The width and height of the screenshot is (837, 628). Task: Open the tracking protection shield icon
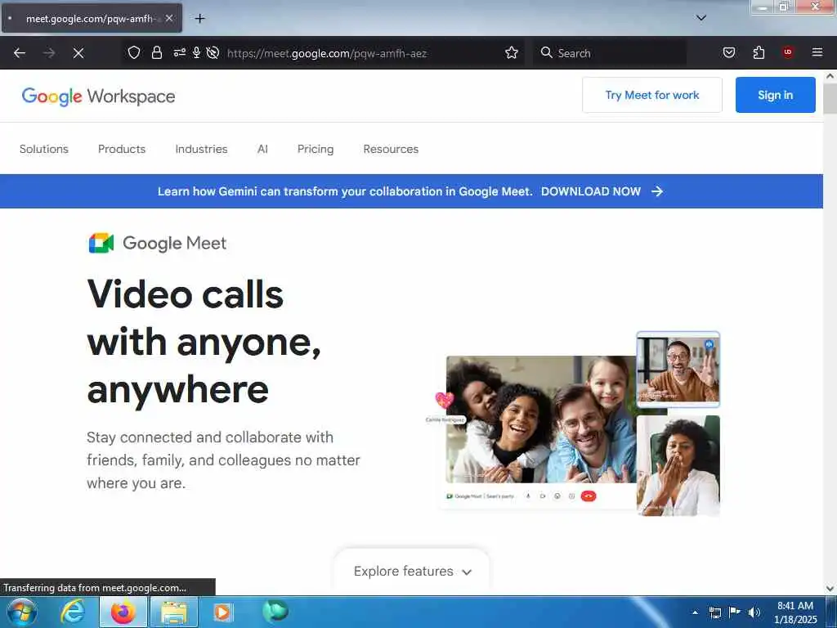click(134, 52)
